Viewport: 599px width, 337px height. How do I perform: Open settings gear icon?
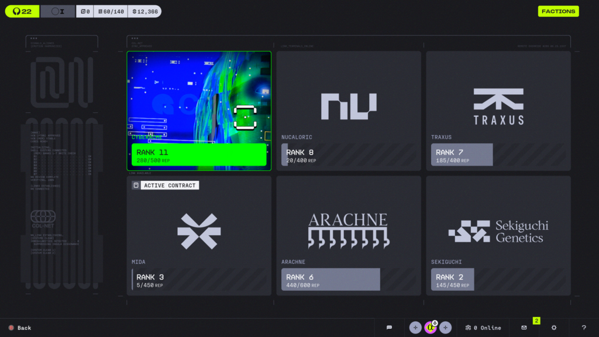[554, 328]
